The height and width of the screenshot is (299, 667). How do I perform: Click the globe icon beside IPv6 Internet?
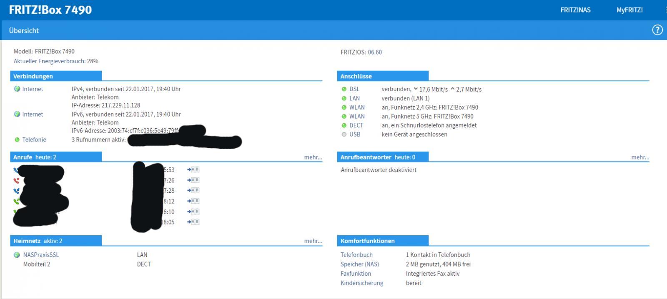(17, 114)
